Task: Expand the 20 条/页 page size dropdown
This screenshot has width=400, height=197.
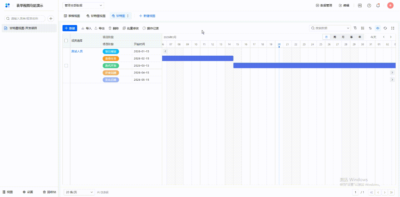Action: click(x=79, y=192)
